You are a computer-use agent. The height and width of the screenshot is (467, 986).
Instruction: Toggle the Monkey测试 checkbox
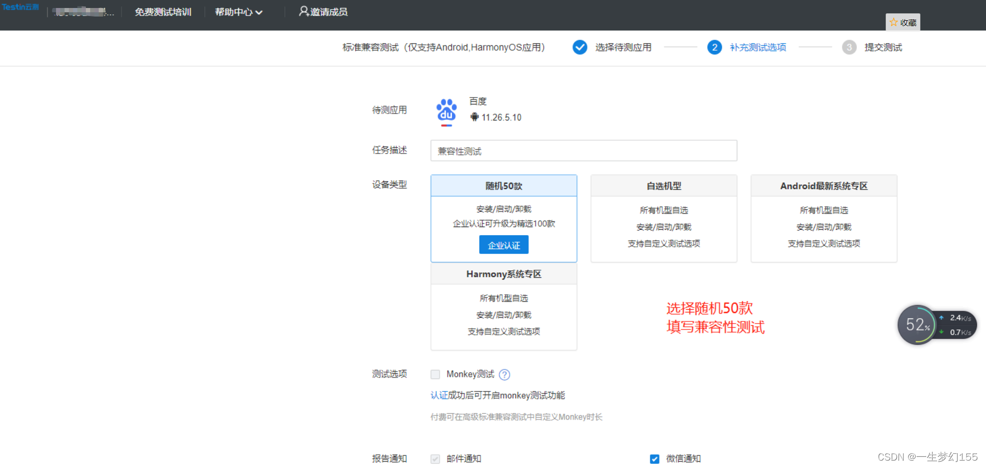pos(435,374)
